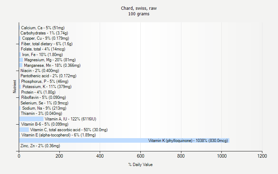Click the x-axis tick label '1000'

[x=222, y=156]
